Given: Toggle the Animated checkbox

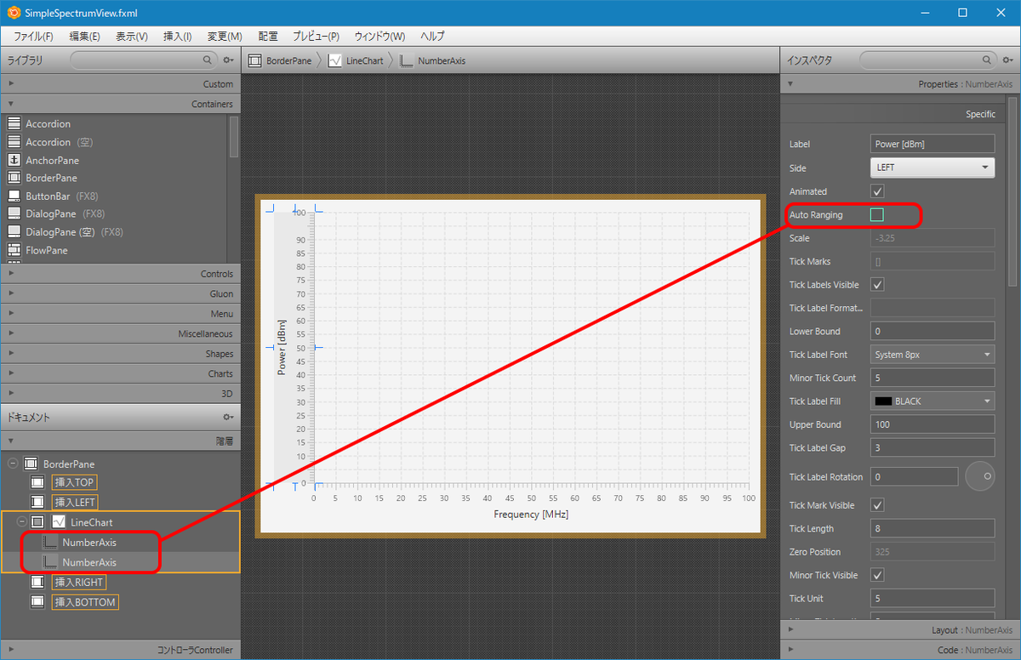Looking at the screenshot, I should [877, 191].
